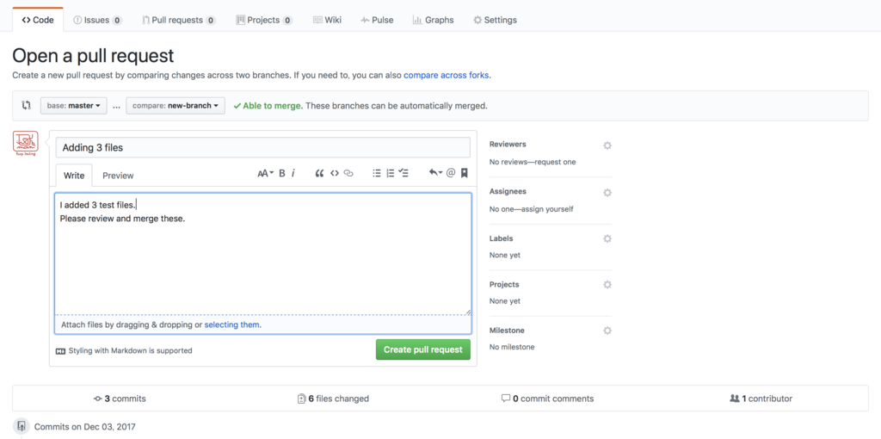Open the Graphs tab
The height and width of the screenshot is (439, 881).
coord(433,20)
